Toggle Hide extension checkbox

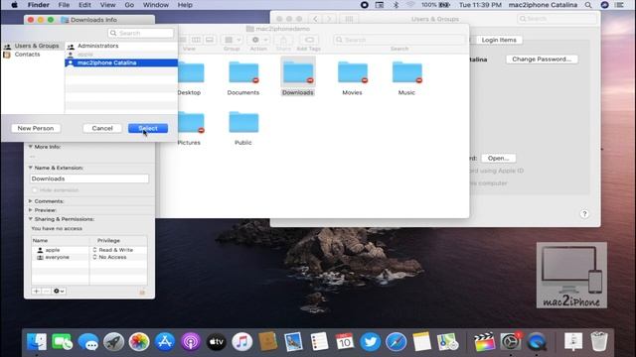(x=35, y=189)
